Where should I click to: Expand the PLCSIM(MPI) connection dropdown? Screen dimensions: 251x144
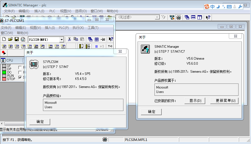click(x=62, y=40)
